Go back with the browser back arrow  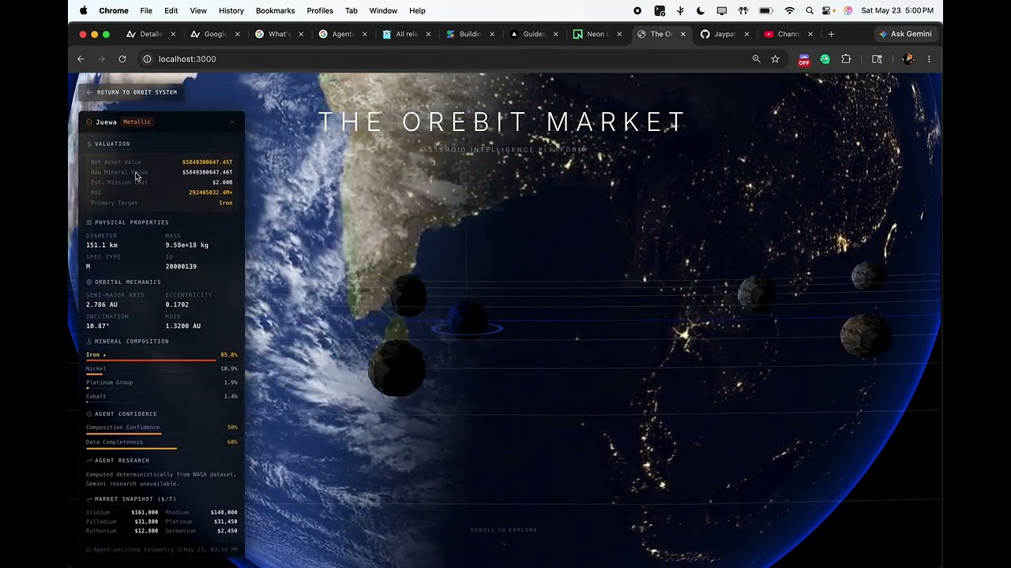click(x=81, y=59)
